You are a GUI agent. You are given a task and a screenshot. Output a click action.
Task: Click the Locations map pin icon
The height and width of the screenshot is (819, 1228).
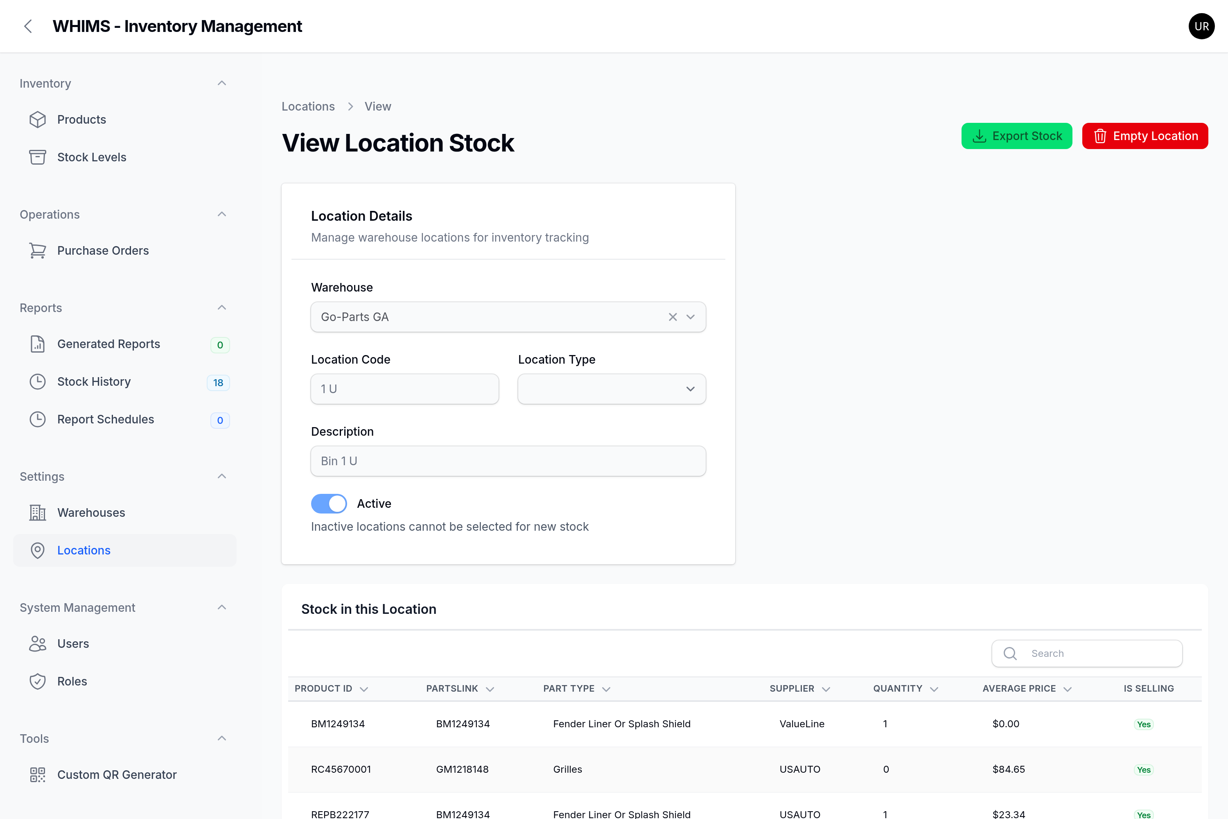click(x=38, y=550)
